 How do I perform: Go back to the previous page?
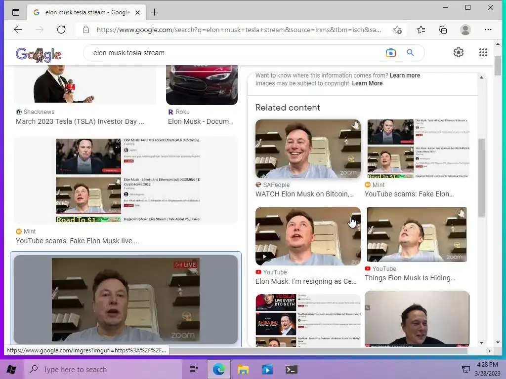[18, 30]
